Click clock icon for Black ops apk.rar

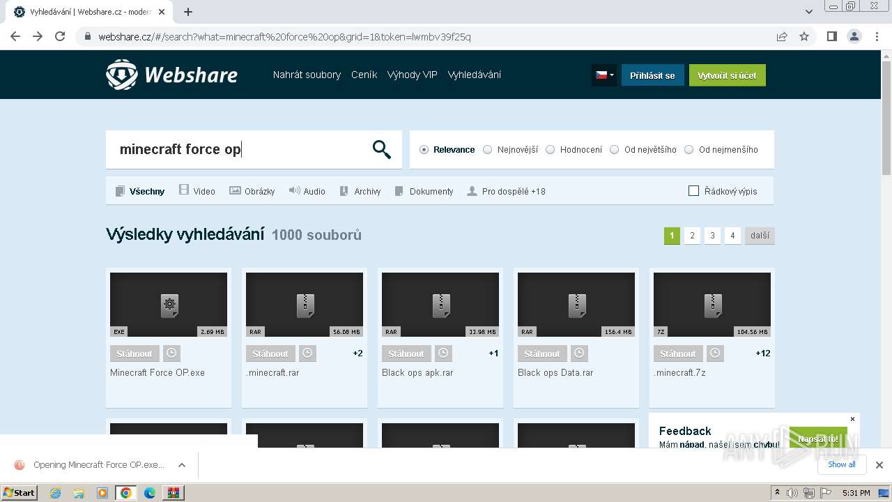click(443, 353)
